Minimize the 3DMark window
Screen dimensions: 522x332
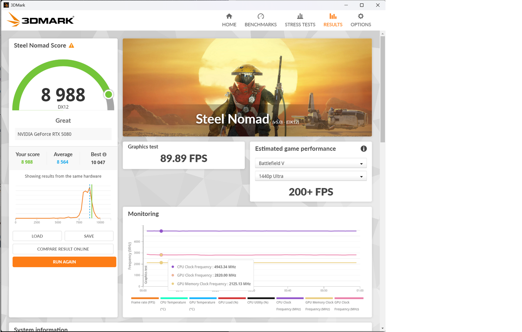346,5
